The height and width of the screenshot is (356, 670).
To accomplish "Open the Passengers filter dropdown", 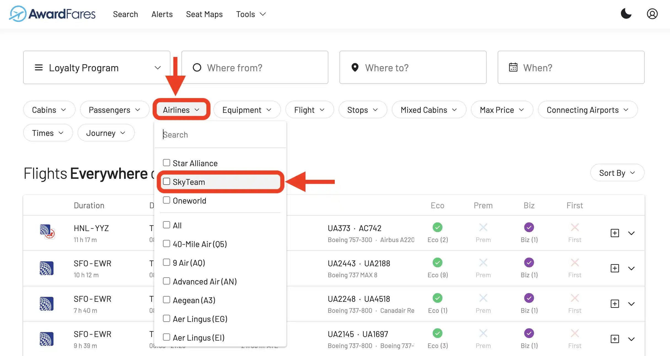I will (x=114, y=110).
